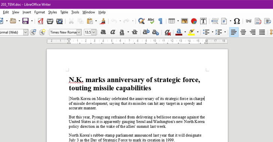
Task: Click the Paste clipboard icon
Action: (x=90, y=21)
